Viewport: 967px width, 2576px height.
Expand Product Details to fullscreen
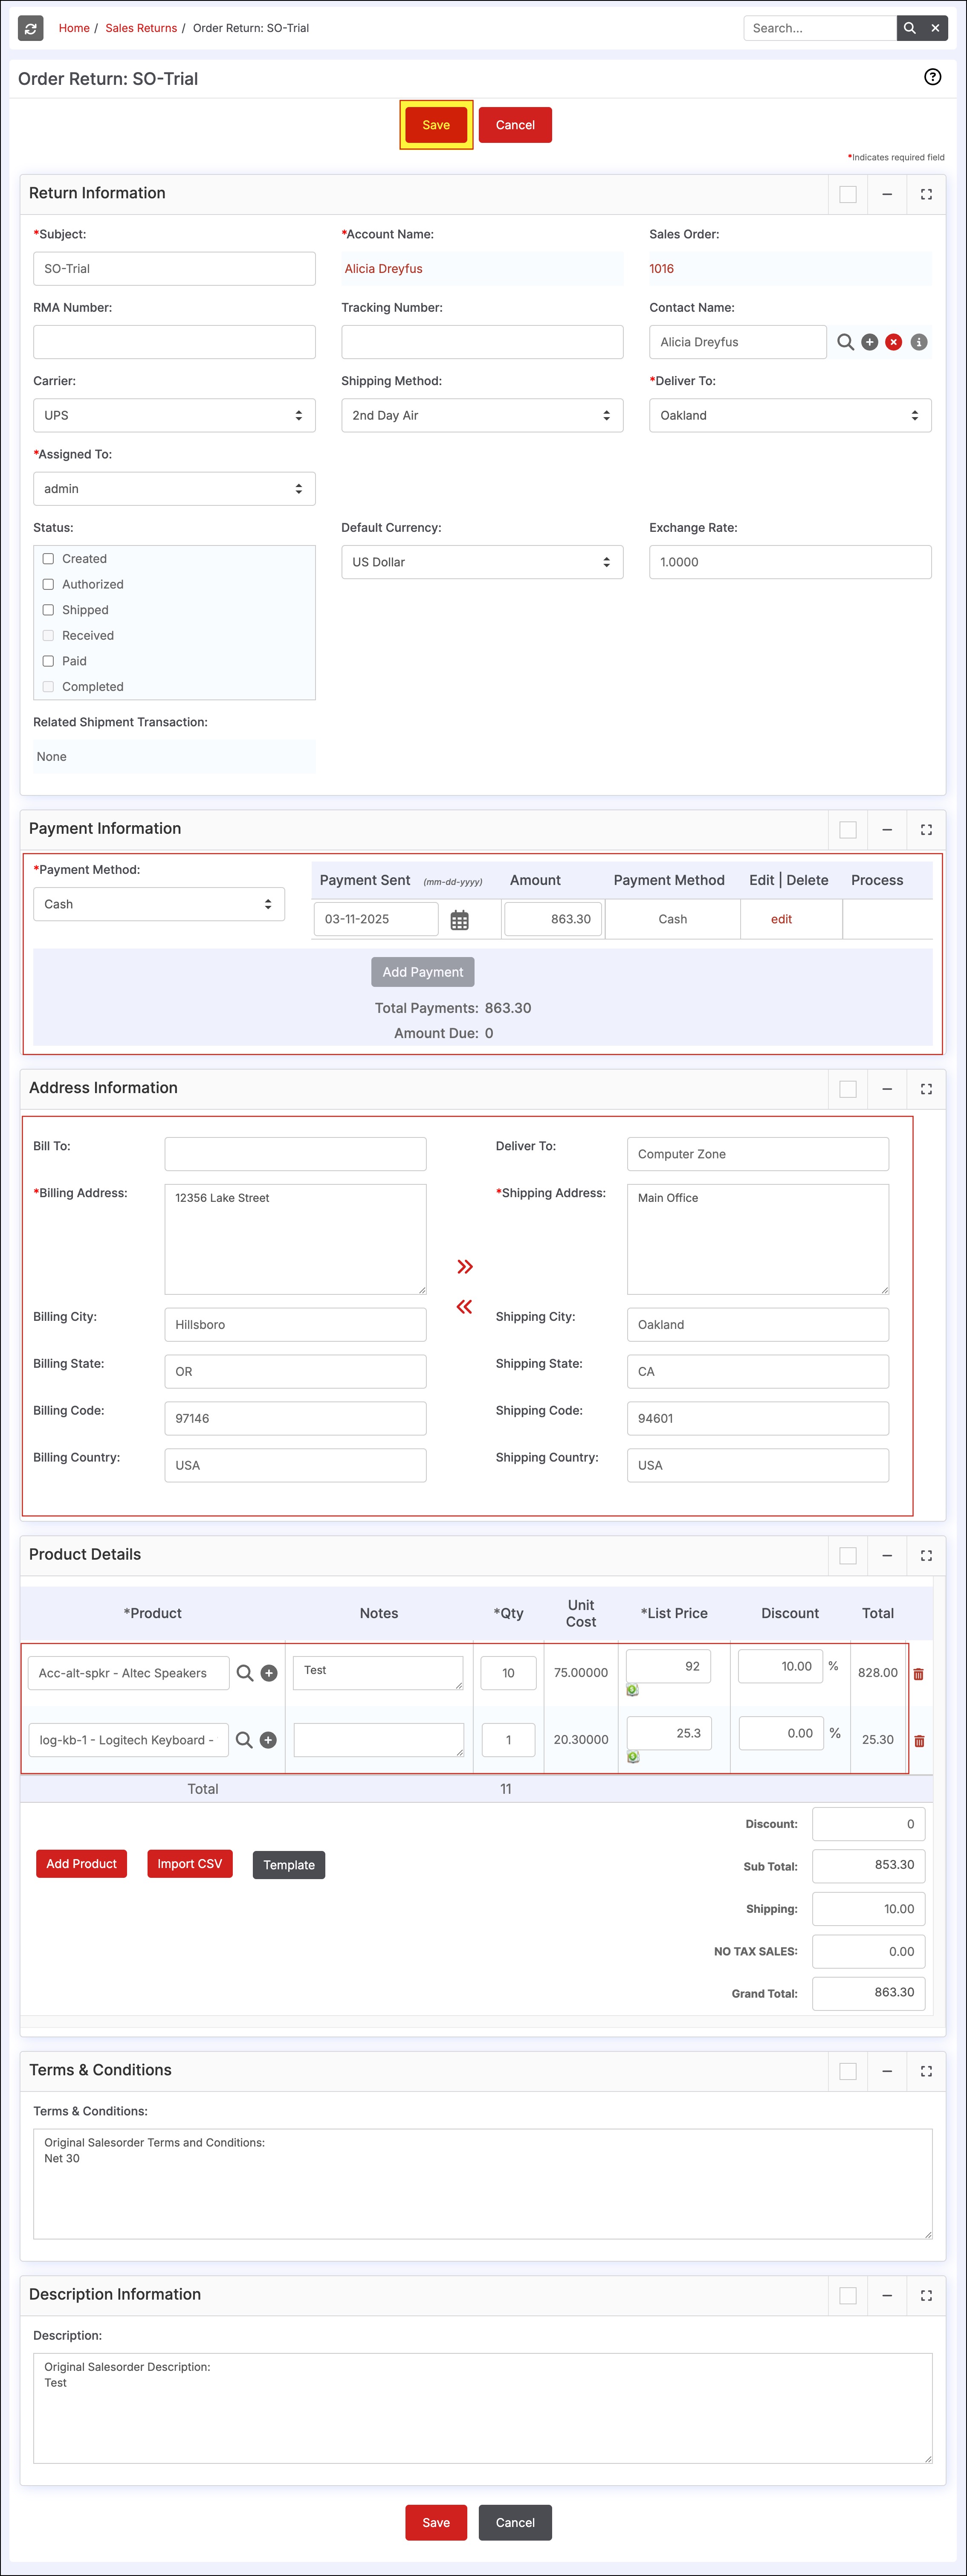click(x=926, y=1556)
